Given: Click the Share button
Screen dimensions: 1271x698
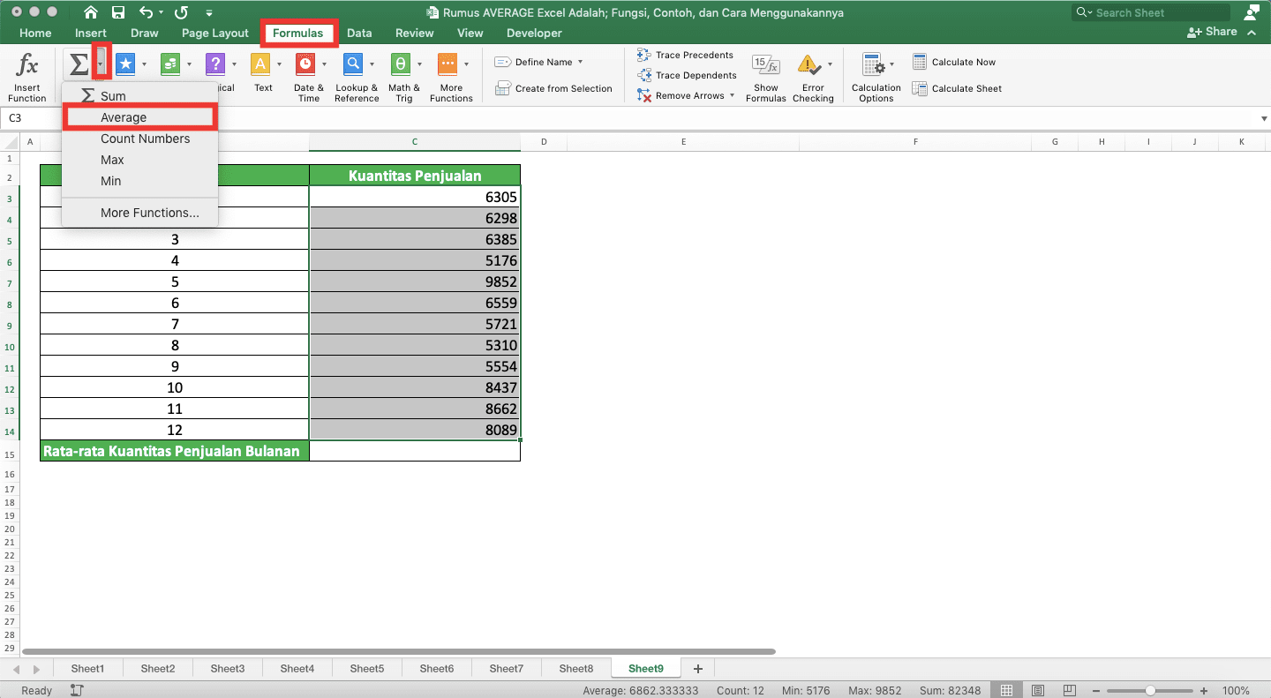Looking at the screenshot, I should [x=1213, y=32].
